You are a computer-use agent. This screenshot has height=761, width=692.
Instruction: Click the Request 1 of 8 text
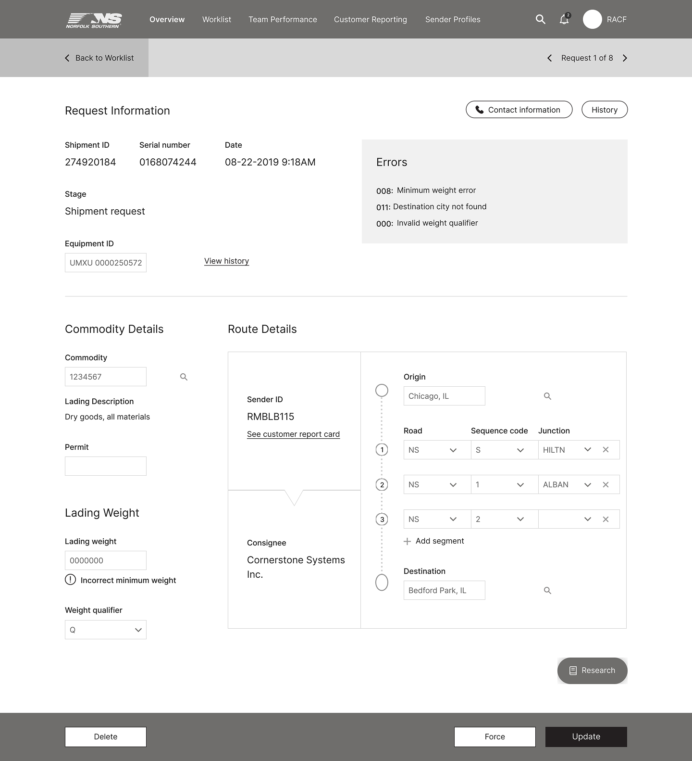click(587, 58)
